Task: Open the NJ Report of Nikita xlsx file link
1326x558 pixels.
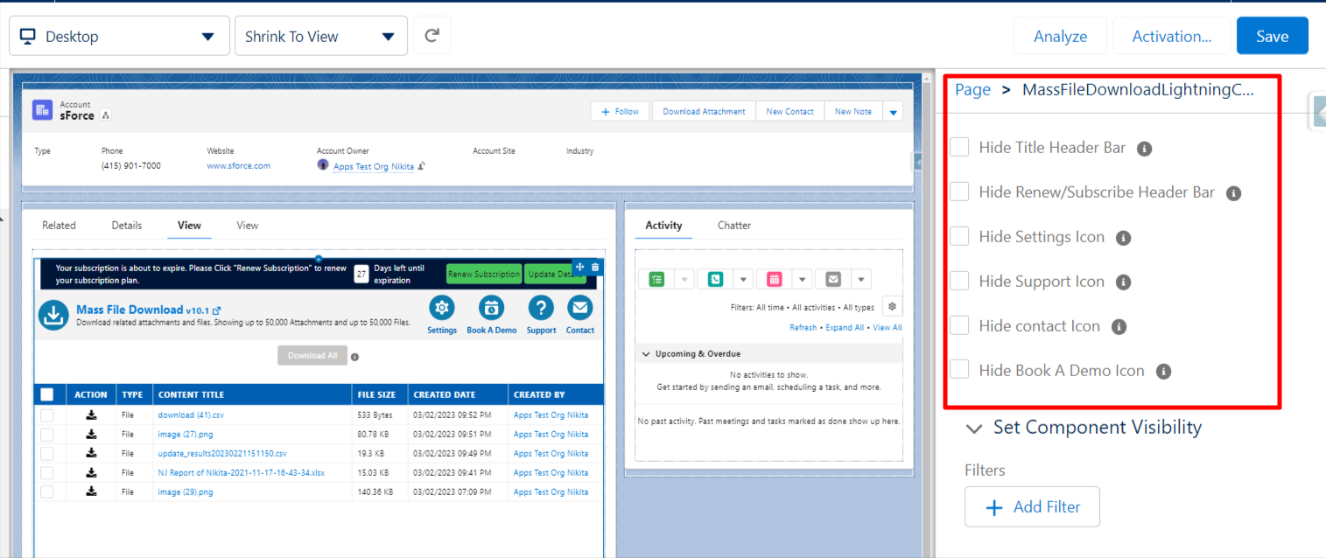Action: click(x=241, y=473)
